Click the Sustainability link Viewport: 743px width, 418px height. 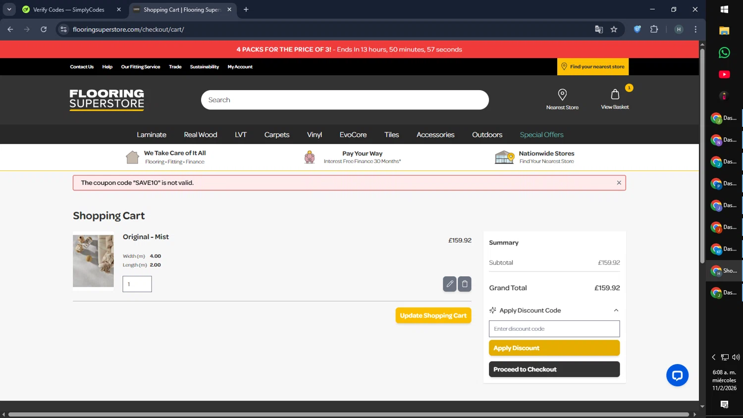205,67
